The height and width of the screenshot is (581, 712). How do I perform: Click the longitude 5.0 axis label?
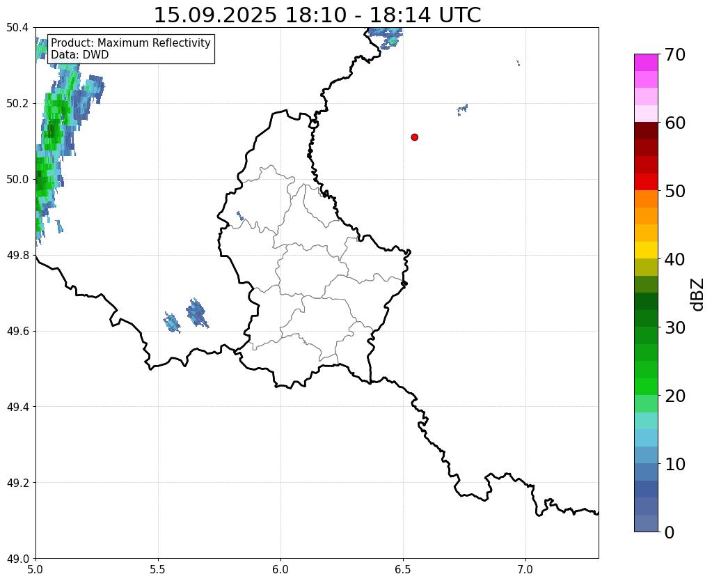coord(35,569)
